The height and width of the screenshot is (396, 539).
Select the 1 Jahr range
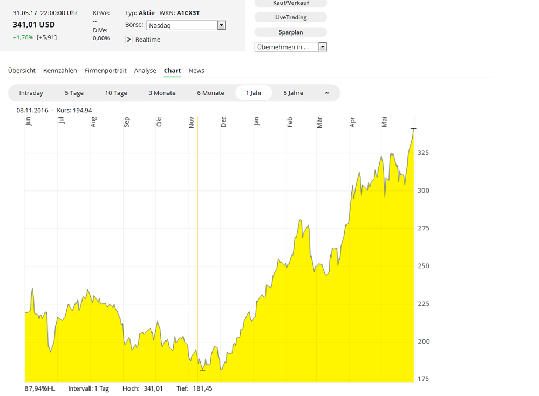254,93
